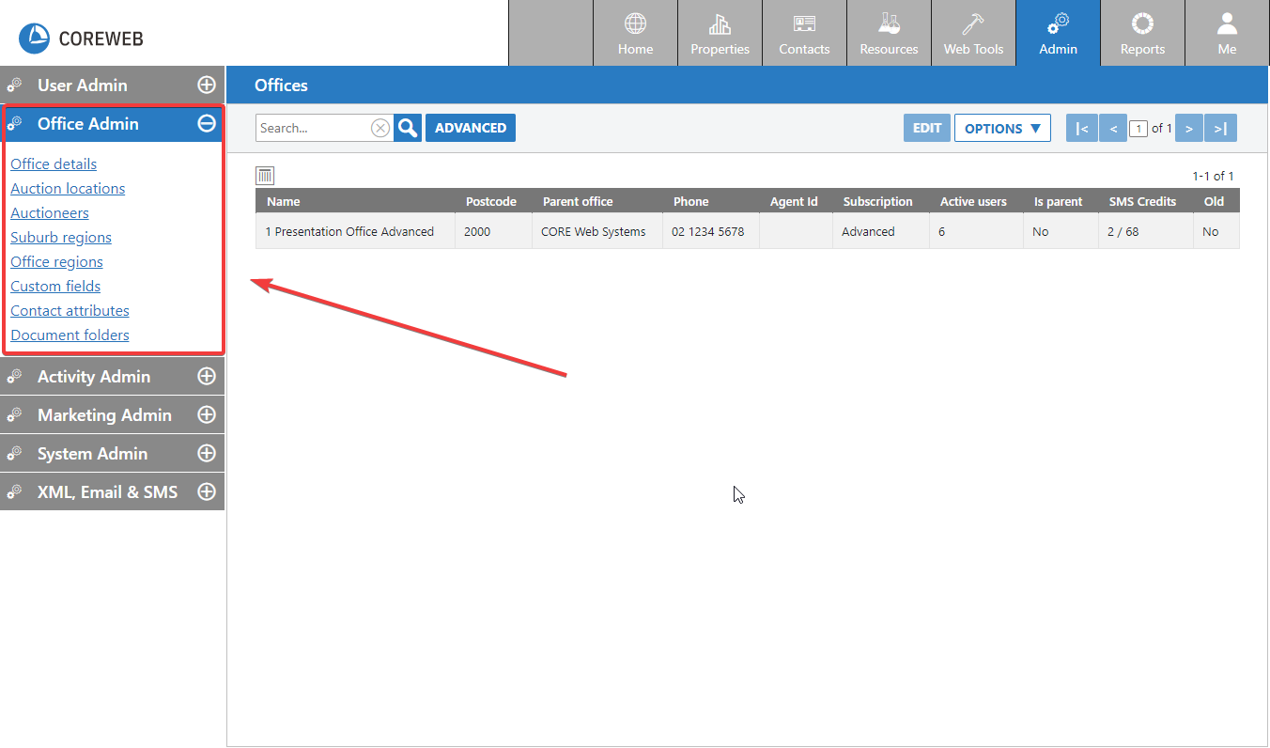Open the Resources flask icon
This screenshot has height=748, width=1270.
click(x=889, y=24)
